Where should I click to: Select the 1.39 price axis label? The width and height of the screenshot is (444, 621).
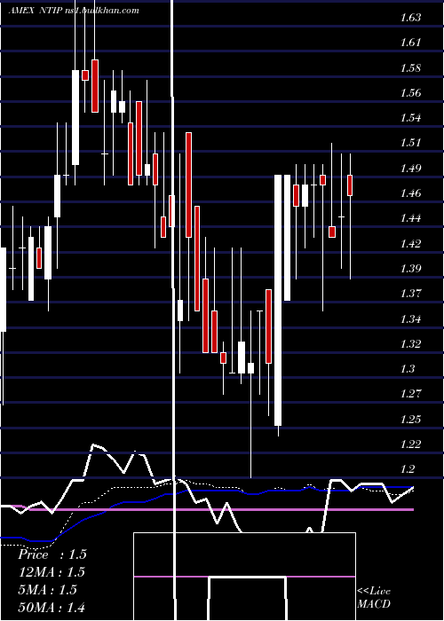click(x=410, y=269)
